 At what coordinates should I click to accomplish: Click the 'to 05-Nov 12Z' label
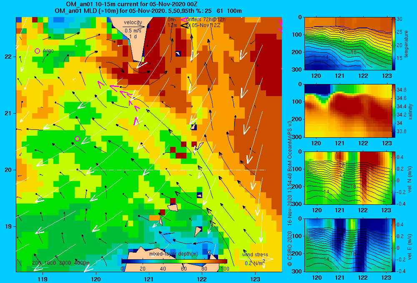203,25
